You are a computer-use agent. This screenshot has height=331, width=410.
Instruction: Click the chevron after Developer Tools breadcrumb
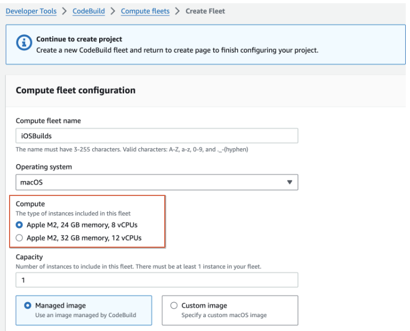64,11
